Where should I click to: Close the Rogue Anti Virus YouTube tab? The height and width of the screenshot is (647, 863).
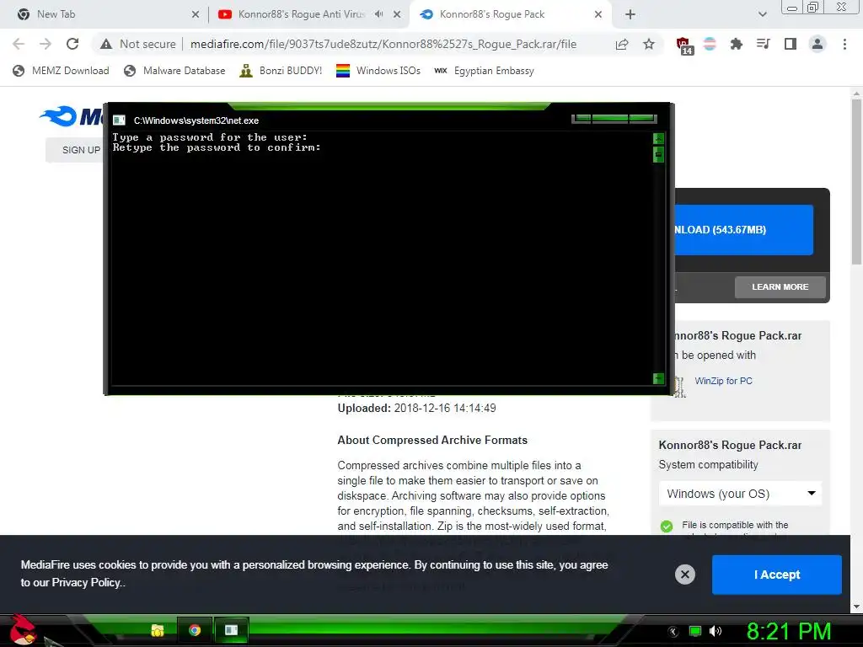coord(397,15)
